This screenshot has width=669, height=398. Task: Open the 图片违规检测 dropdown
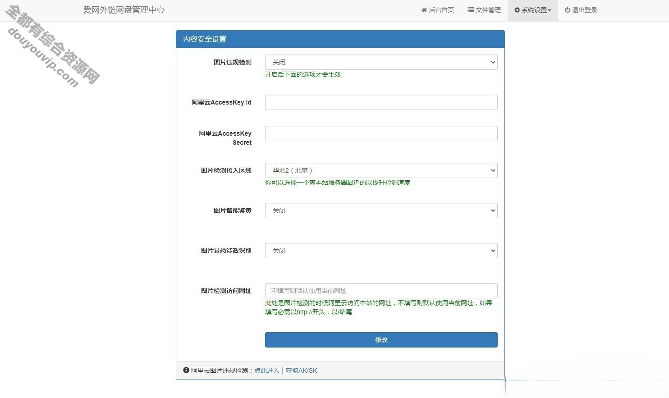click(381, 62)
